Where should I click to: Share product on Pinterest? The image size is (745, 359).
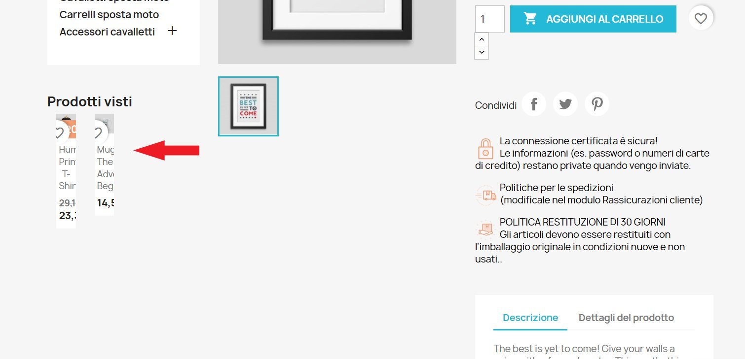[x=597, y=104]
